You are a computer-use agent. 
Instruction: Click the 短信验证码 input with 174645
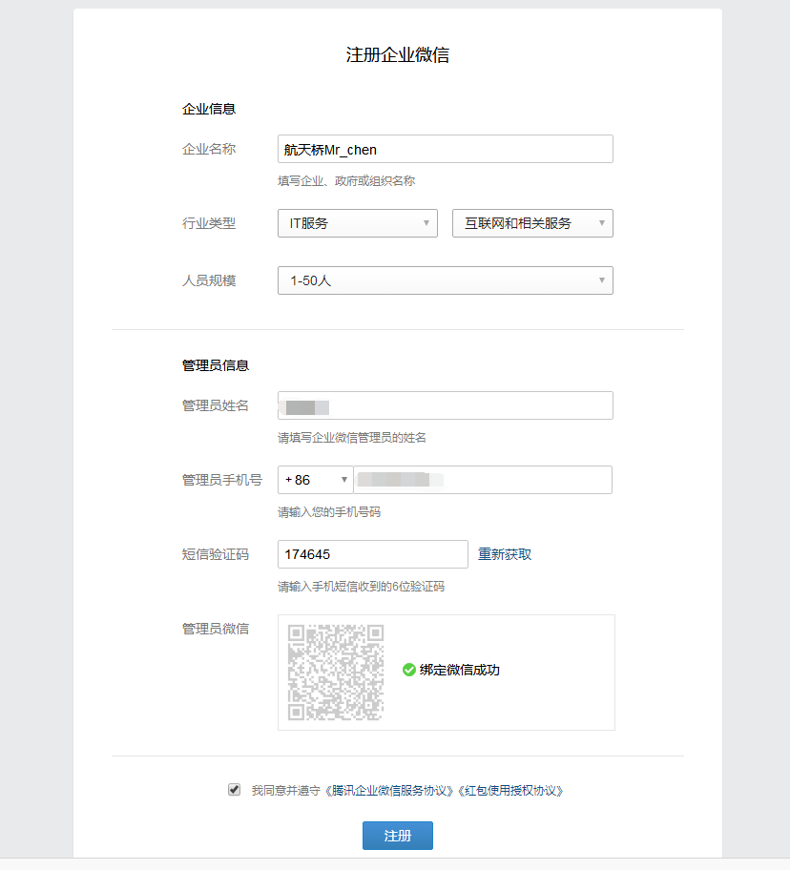[x=373, y=554]
